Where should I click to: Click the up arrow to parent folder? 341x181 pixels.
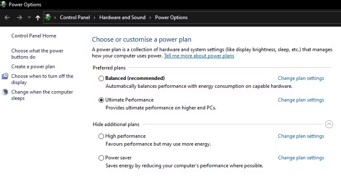pyautogui.click(x=38, y=17)
